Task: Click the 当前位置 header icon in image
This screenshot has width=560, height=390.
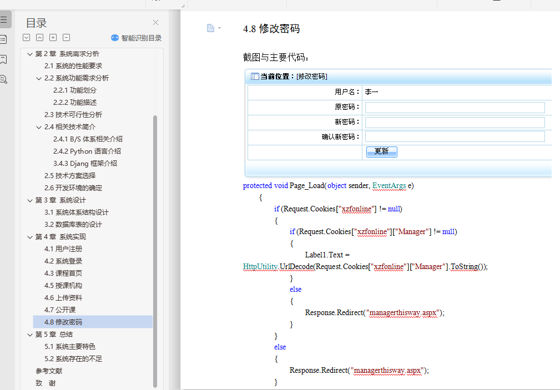Action: [x=255, y=77]
